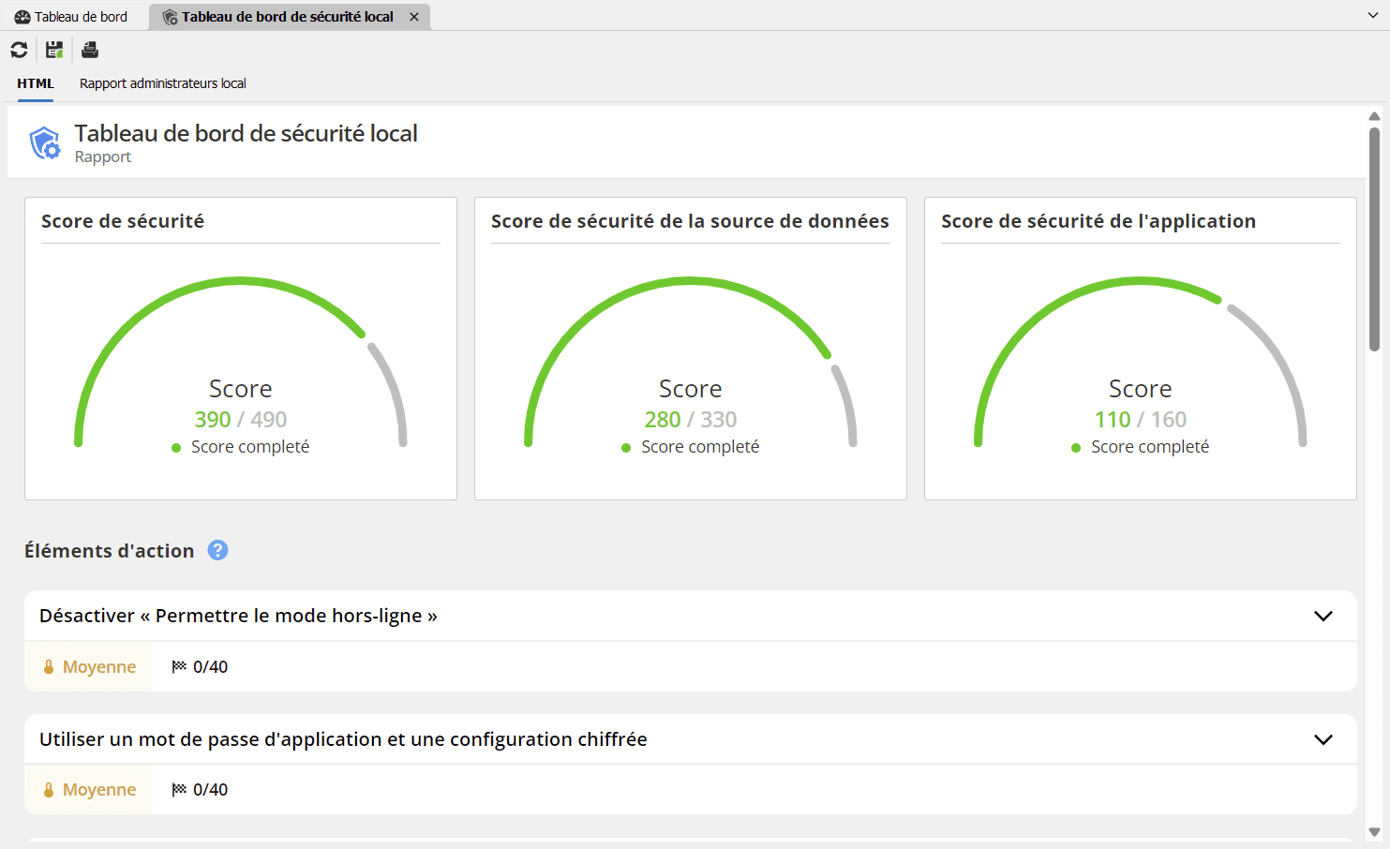Viewport: 1390px width, 849px height.
Task: Click the print report icon
Action: click(90, 50)
